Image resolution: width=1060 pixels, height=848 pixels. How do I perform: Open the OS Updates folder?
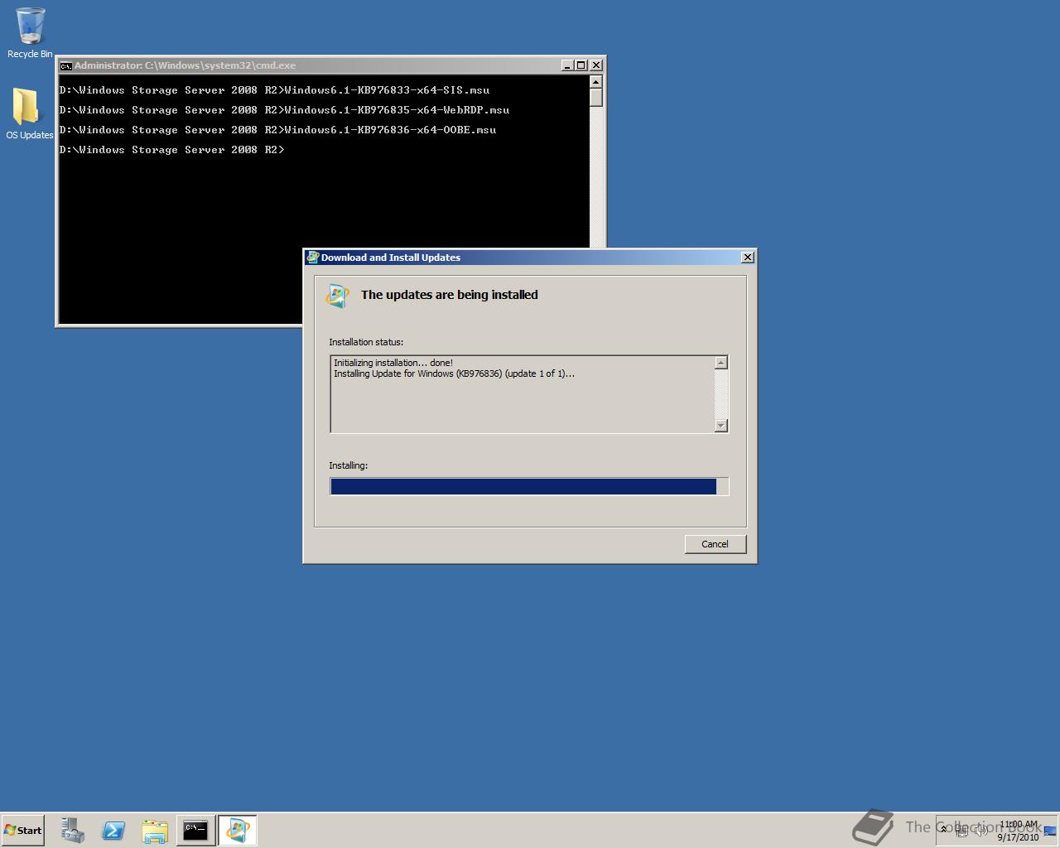pyautogui.click(x=29, y=106)
